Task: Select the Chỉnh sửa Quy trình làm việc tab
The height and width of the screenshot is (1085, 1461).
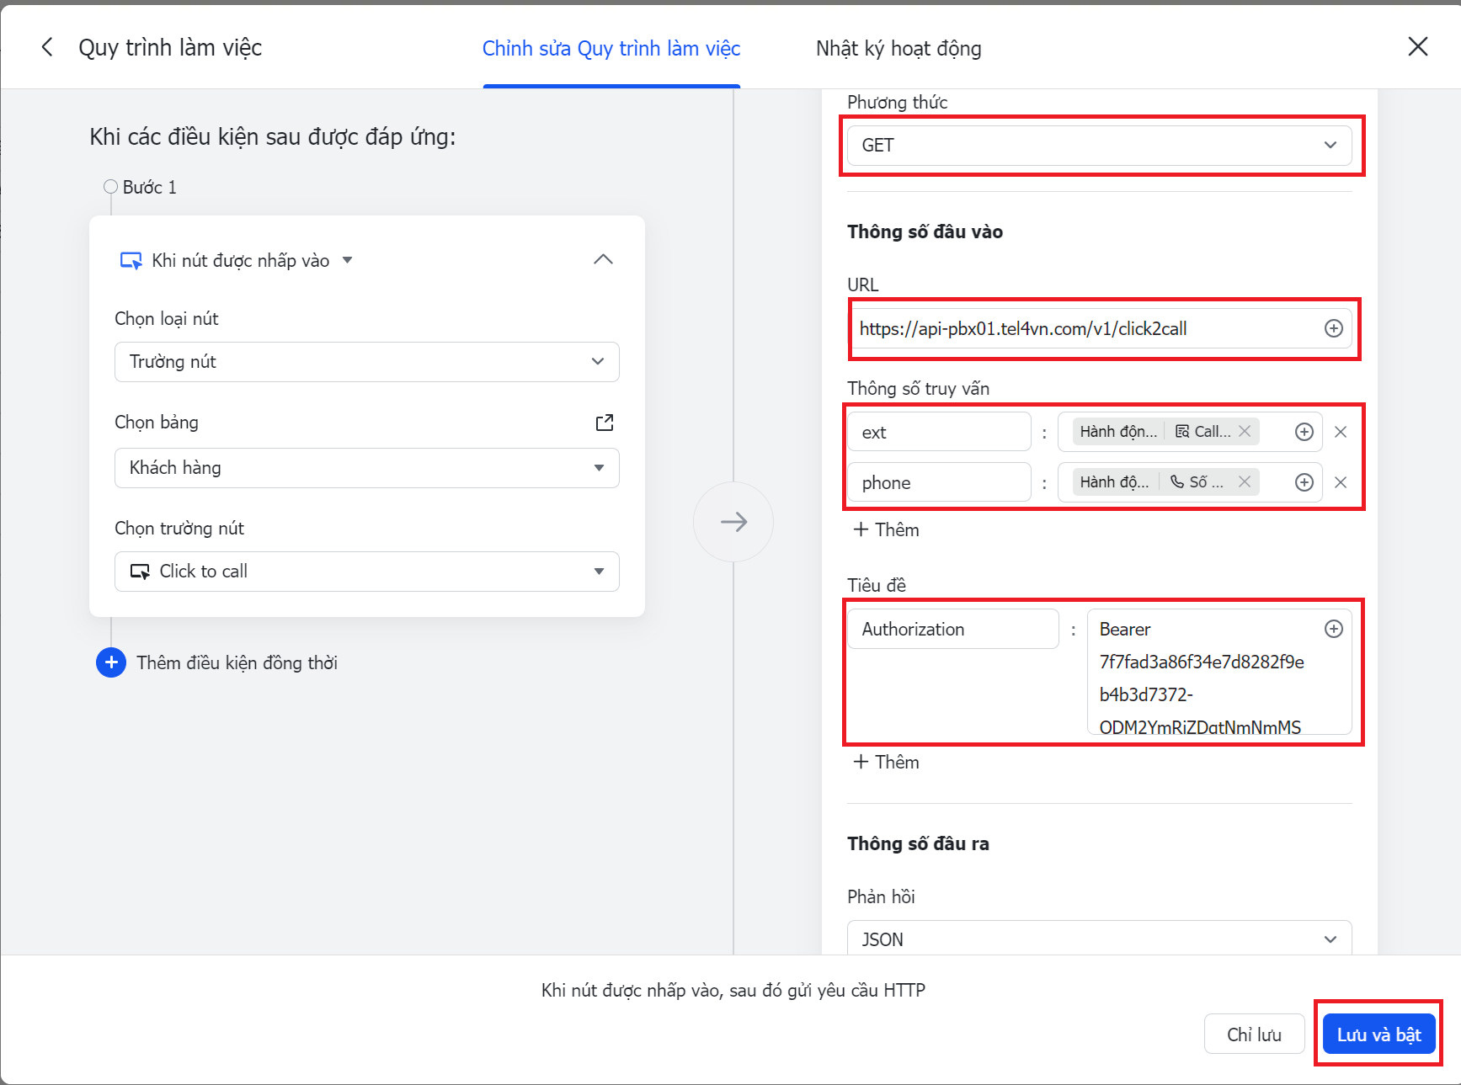Action: coord(611,49)
